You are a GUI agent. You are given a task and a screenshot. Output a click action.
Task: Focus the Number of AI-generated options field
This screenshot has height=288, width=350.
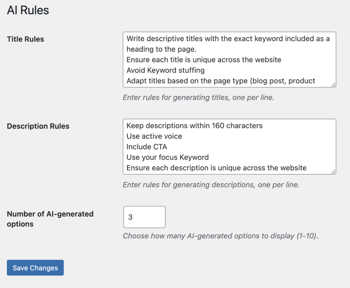tap(144, 217)
